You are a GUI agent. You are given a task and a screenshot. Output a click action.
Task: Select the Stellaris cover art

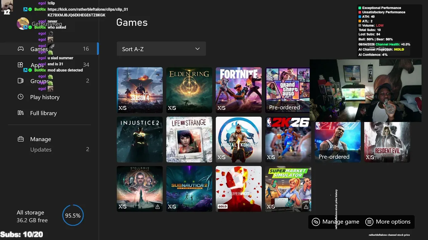pyautogui.click(x=140, y=189)
